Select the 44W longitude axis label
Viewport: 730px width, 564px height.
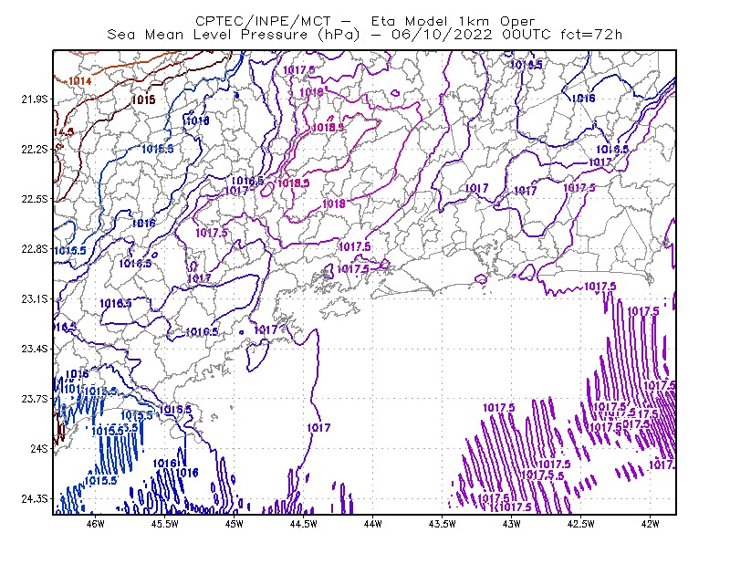pyautogui.click(x=373, y=524)
